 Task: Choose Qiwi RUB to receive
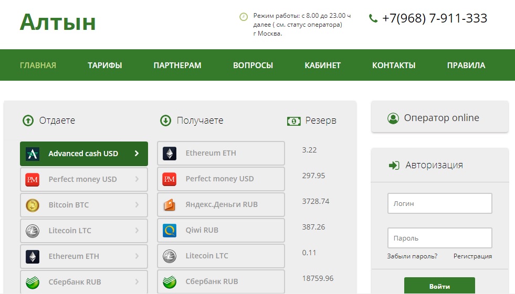[x=220, y=230]
